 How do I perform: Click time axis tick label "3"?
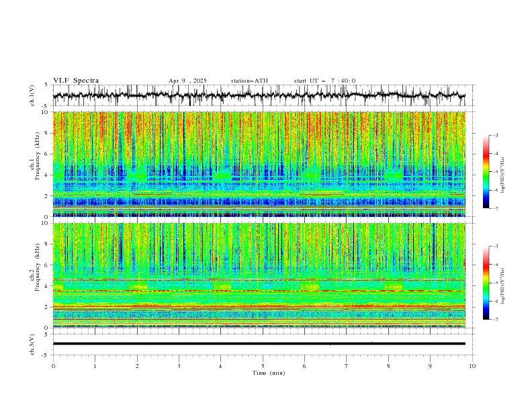[x=179, y=366]
